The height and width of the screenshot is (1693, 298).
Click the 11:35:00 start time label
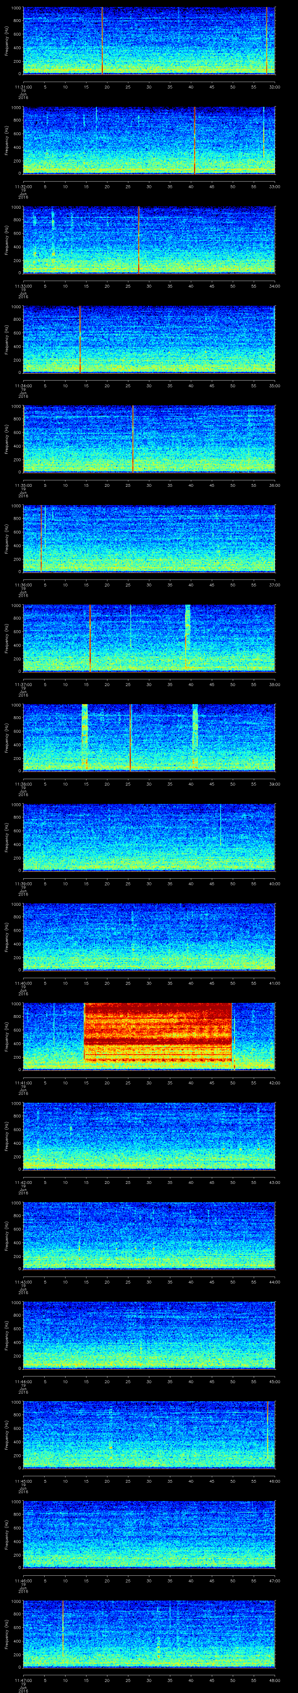click(x=24, y=485)
